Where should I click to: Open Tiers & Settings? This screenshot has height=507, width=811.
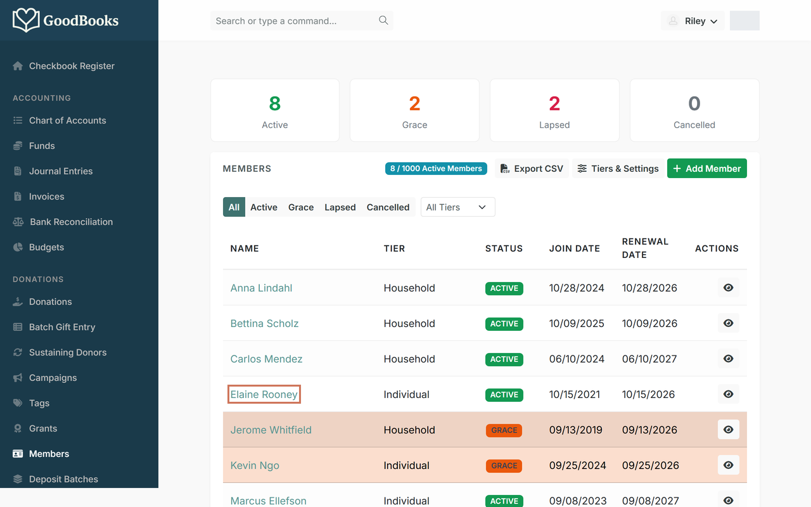pyautogui.click(x=618, y=169)
